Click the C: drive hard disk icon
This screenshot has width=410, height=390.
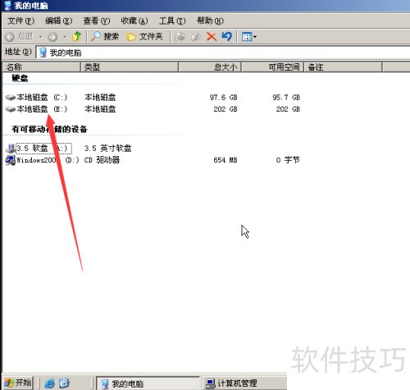point(11,97)
